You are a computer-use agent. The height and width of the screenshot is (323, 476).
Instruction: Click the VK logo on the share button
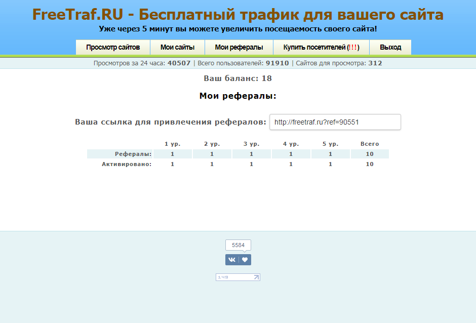click(232, 260)
